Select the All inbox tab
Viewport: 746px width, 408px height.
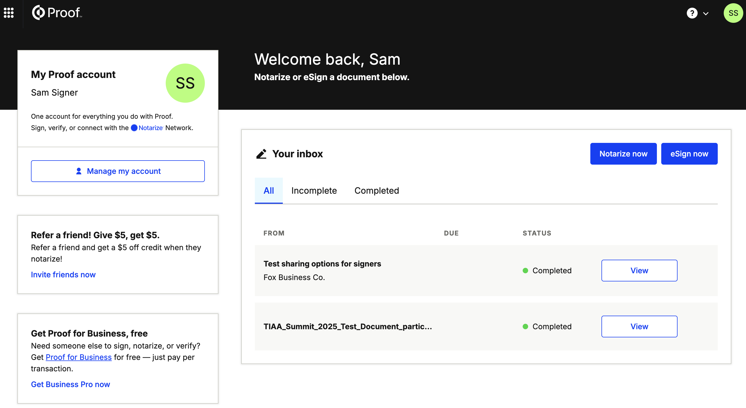(x=268, y=190)
